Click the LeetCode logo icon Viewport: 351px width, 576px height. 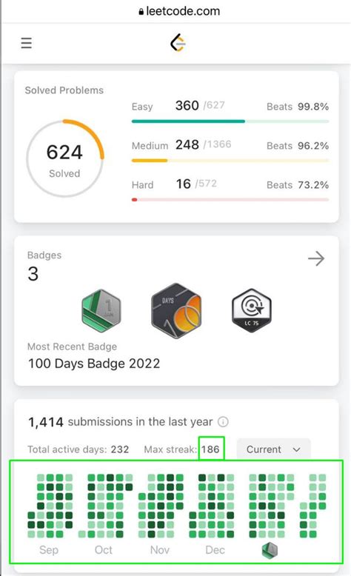(178, 43)
